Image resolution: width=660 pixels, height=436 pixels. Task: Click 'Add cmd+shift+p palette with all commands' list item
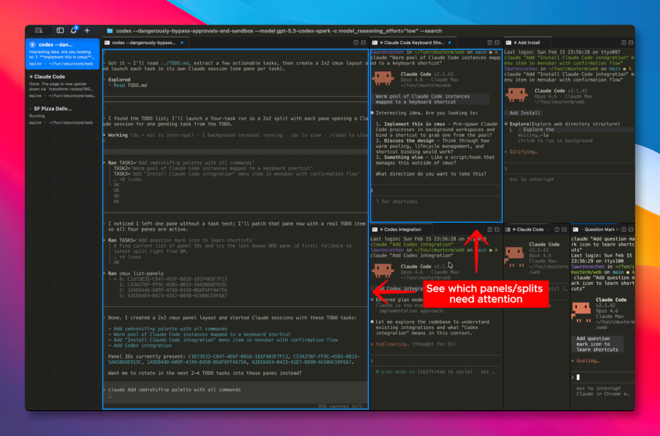(170, 328)
